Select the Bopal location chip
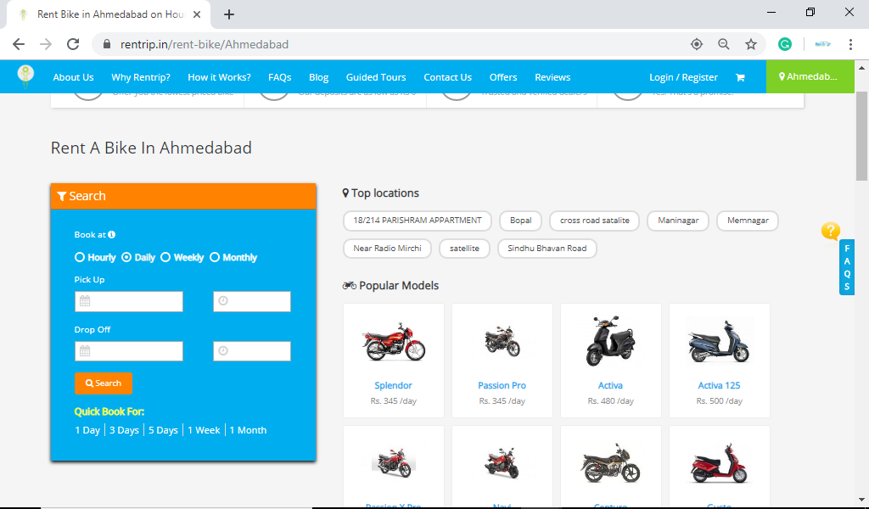 pos(520,221)
